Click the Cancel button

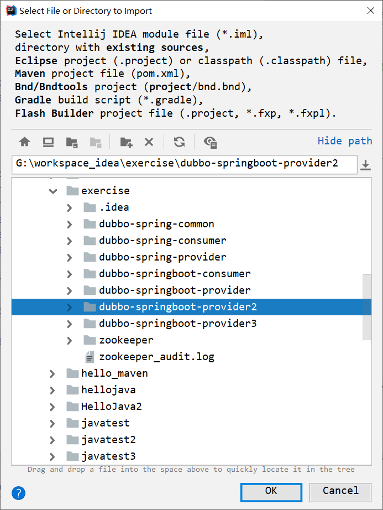pos(340,491)
